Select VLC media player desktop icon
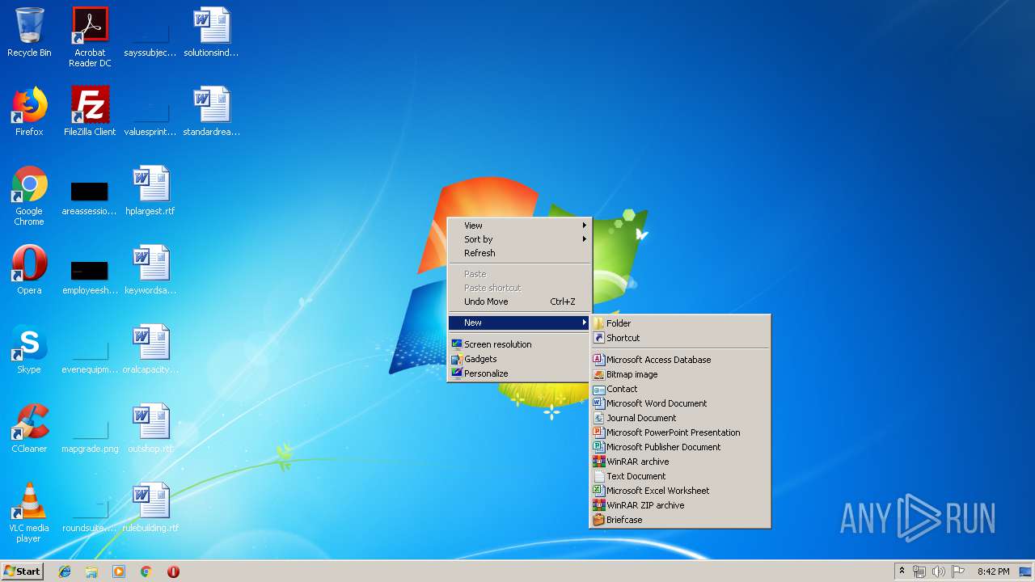 [x=29, y=512]
